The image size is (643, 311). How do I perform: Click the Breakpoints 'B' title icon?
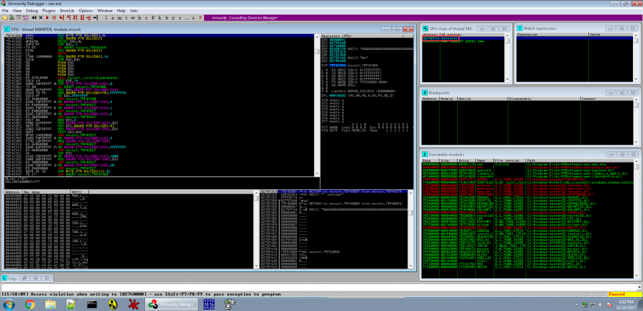click(x=425, y=93)
